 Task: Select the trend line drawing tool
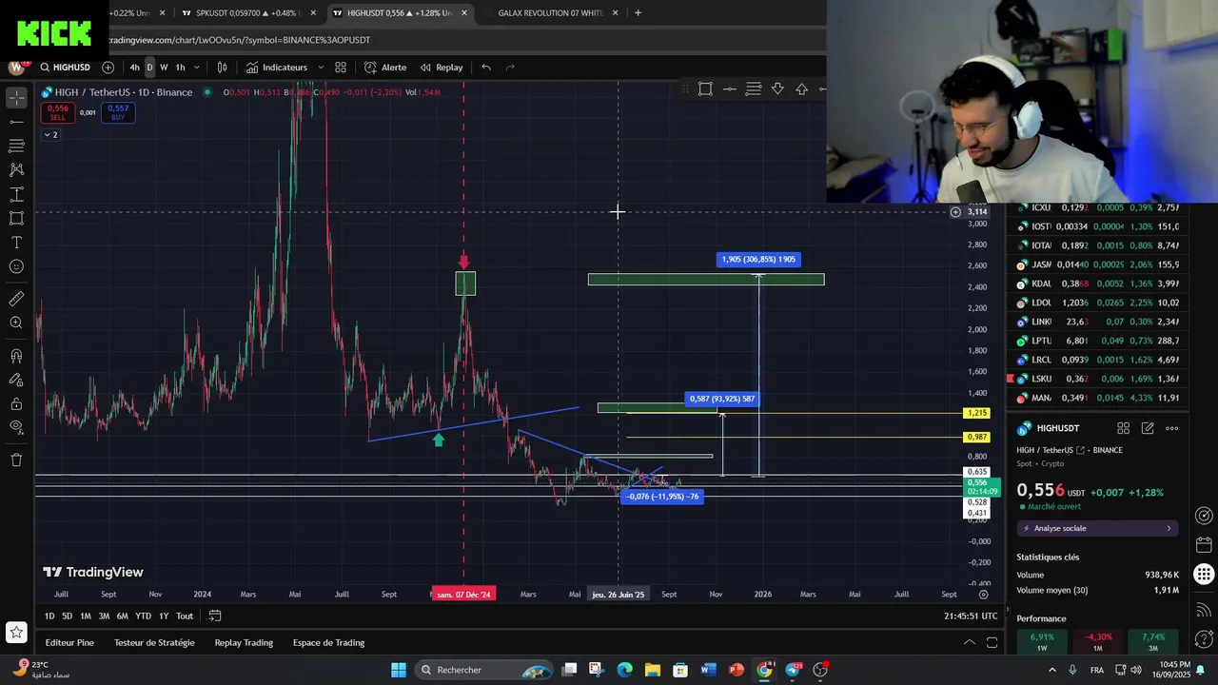coord(16,122)
